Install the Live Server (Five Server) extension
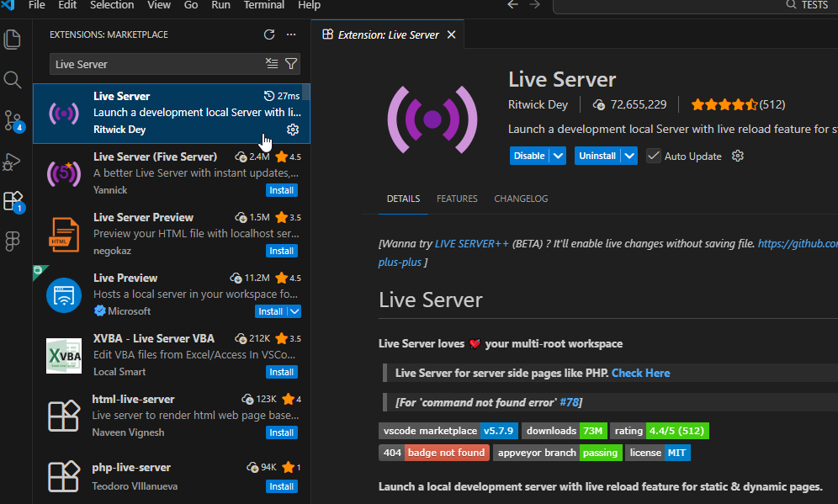Screen dimensions: 838x504 click(x=281, y=190)
